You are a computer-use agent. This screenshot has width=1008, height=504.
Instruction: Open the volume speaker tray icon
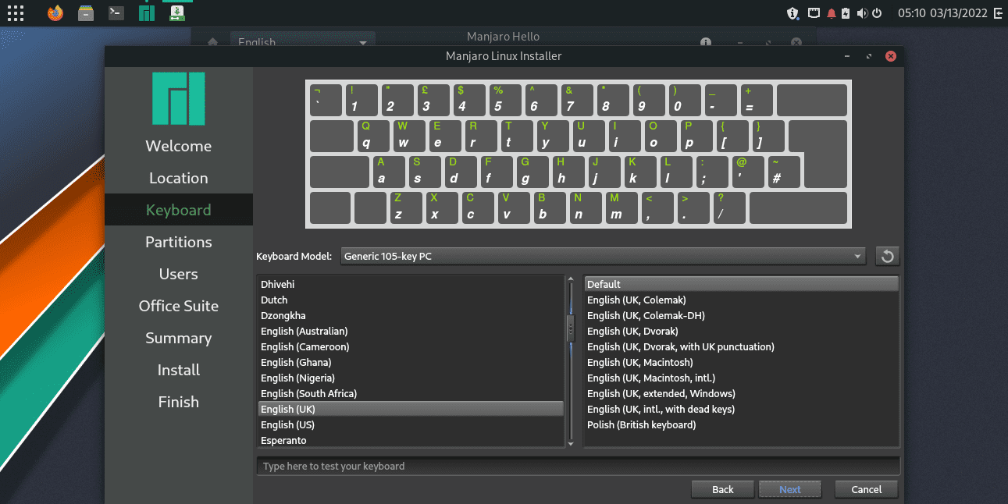click(862, 13)
